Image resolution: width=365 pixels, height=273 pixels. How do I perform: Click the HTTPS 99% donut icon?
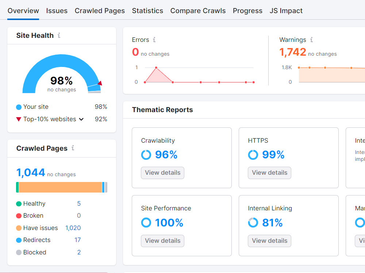click(253, 155)
